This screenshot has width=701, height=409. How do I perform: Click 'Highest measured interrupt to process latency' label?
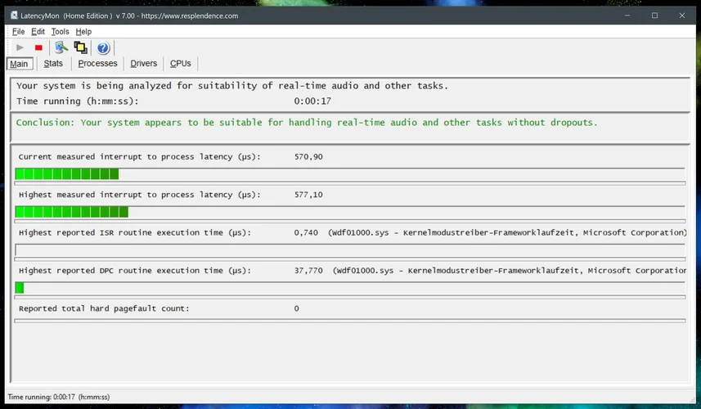(140, 195)
